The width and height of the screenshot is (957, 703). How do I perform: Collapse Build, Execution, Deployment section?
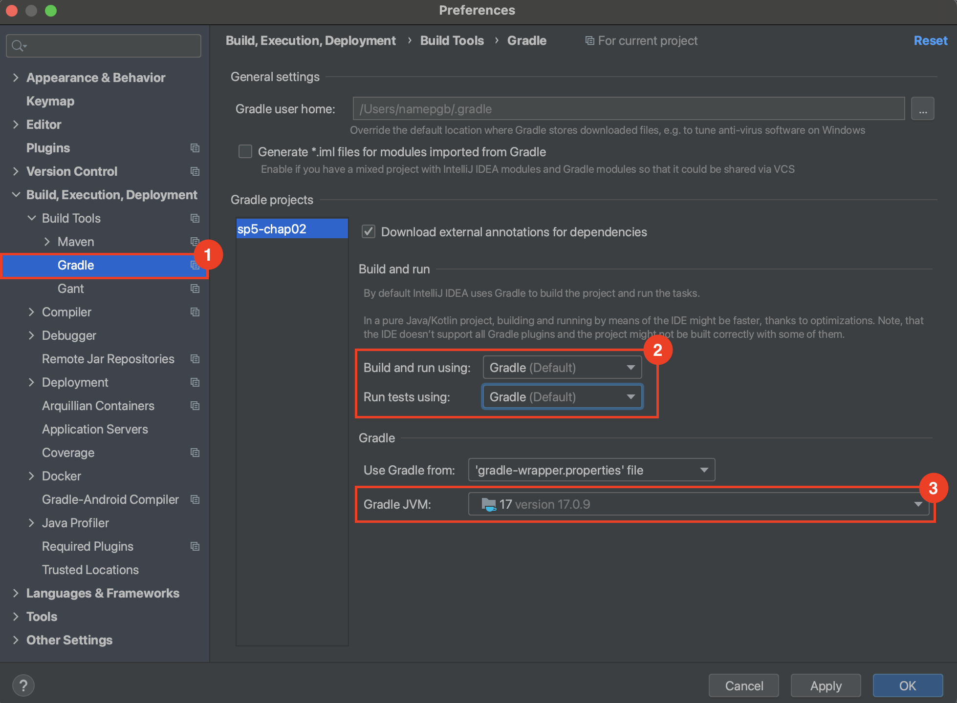coord(16,195)
